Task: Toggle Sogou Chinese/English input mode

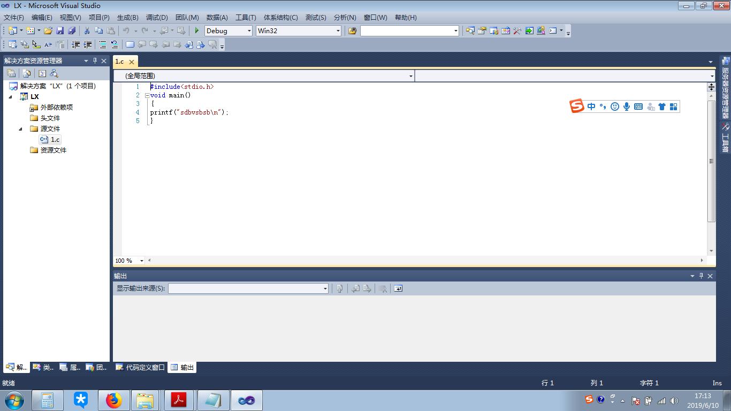Action: pos(591,106)
